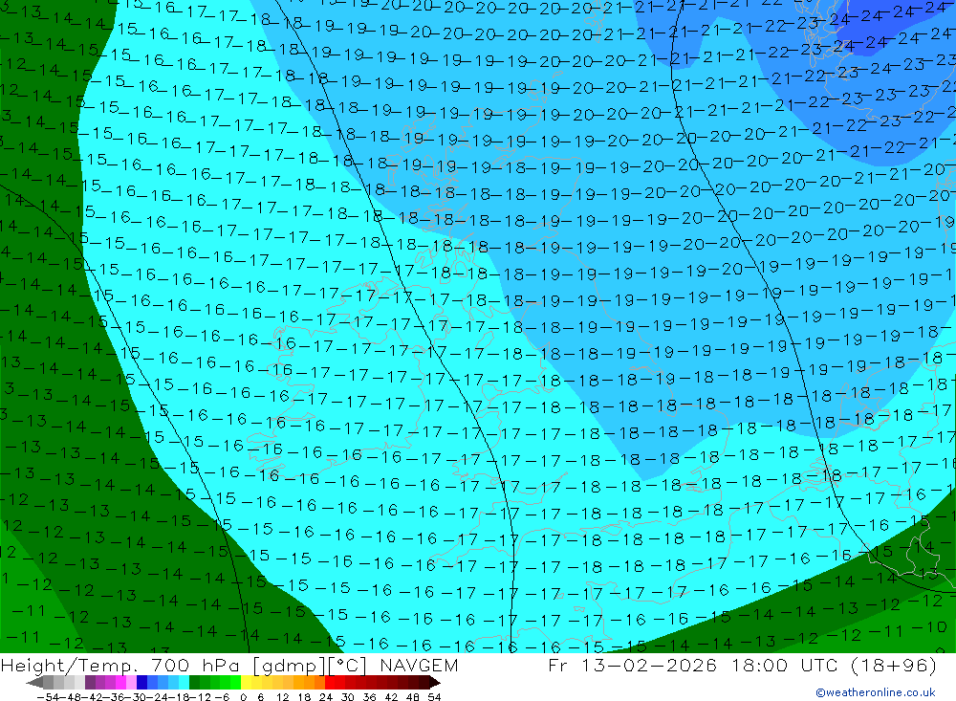Viewport: 956px width, 701px height.
Task: Click the '48' colour scale label
Action: [x=412, y=697]
